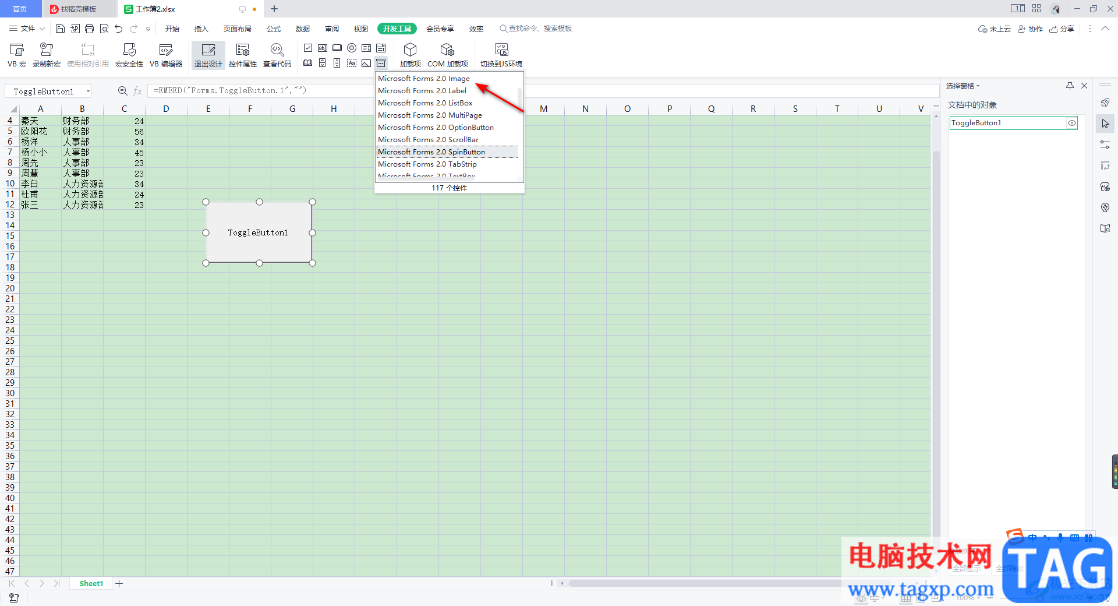
Task: Insert a spin button control
Action: click(x=323, y=63)
